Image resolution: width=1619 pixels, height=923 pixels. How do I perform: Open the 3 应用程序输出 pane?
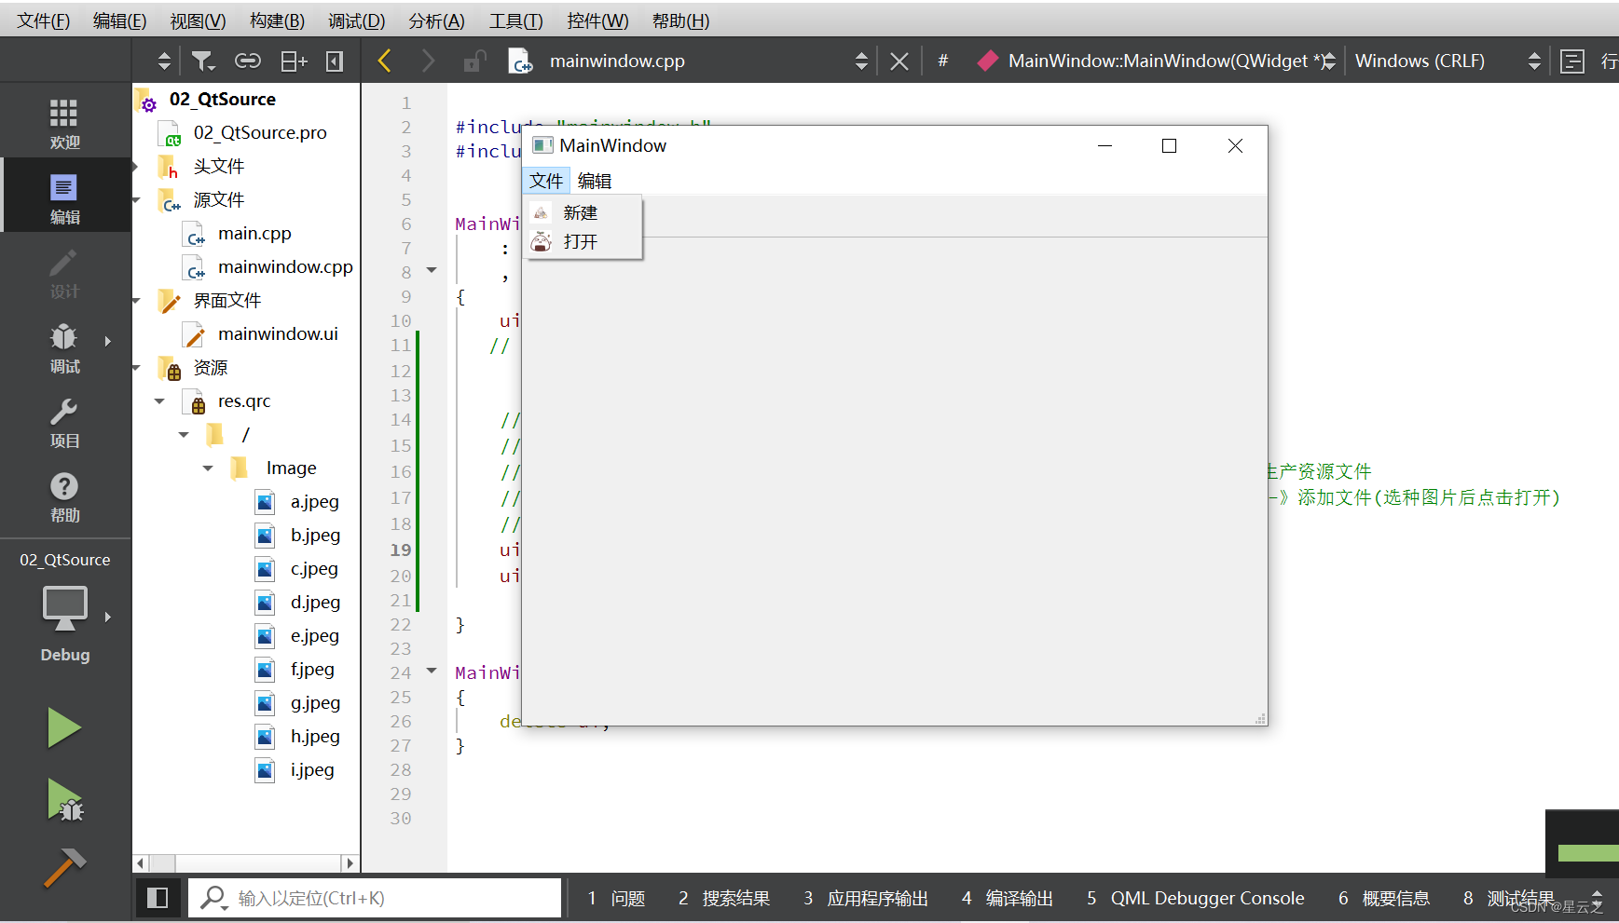pos(866,898)
